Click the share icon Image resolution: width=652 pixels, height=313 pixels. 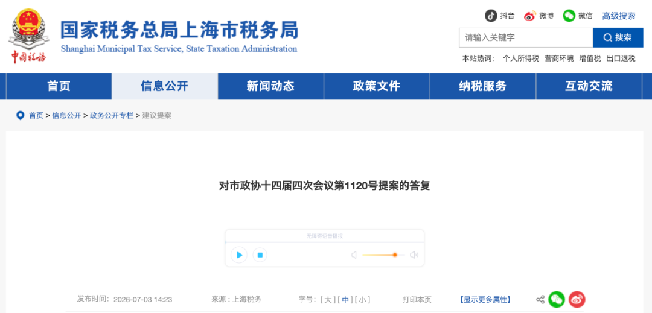click(x=540, y=299)
